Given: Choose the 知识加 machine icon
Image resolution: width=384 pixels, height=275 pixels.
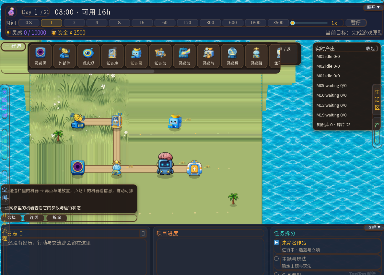Looking at the screenshot, I should click(160, 56).
